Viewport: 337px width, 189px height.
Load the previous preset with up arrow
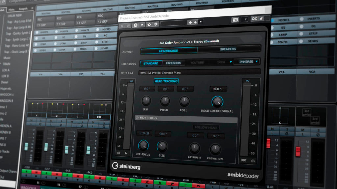pyautogui.click(x=190, y=22)
